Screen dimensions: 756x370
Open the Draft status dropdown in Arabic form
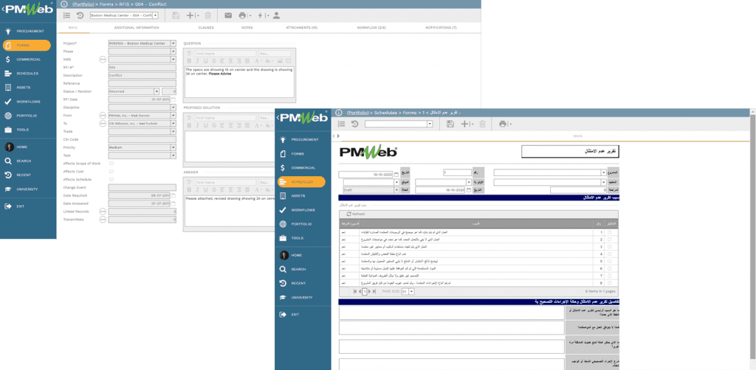(x=396, y=190)
